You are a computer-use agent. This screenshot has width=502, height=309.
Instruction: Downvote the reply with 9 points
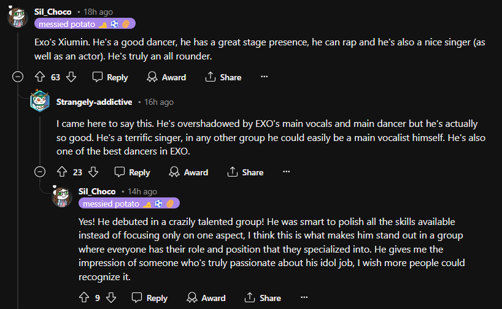111,298
